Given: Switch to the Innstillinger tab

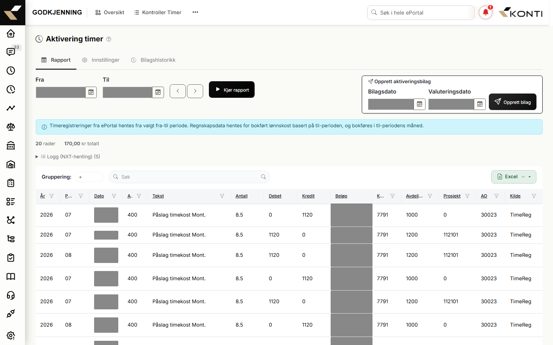Looking at the screenshot, I should (101, 60).
